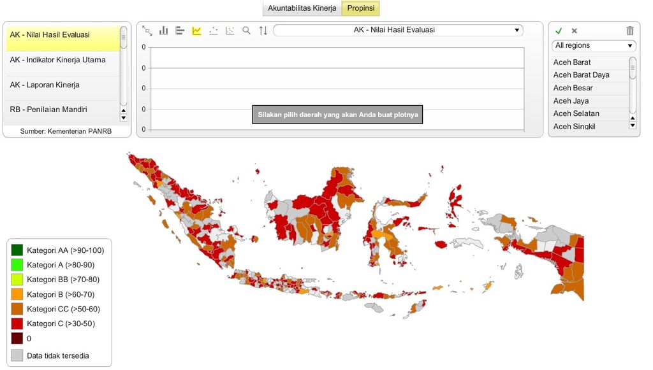Click the Kategori CC brown-orange swatch

tap(17, 309)
